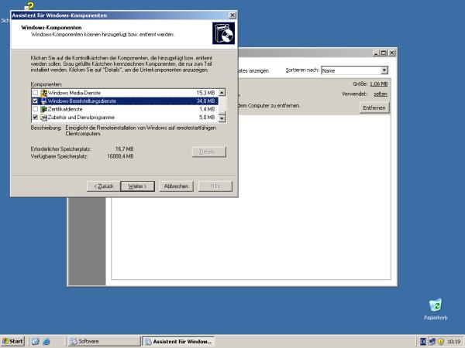Close the Assistent für Windows-Komponenten dialog

click(232, 15)
